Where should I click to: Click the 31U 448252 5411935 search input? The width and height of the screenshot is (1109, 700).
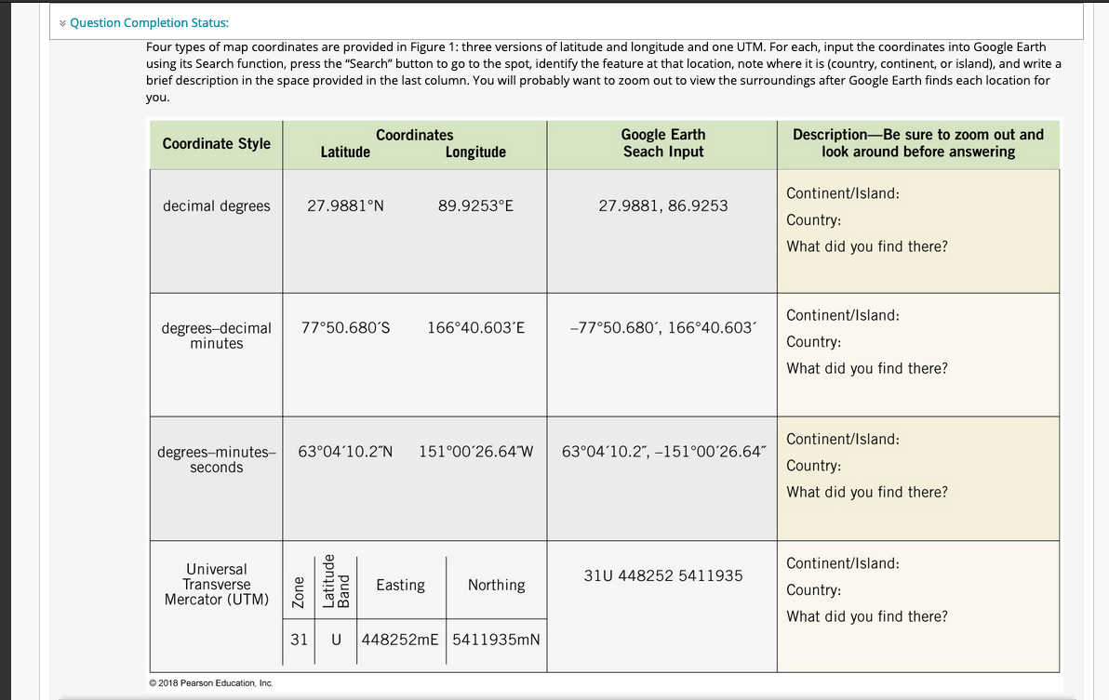tap(662, 575)
